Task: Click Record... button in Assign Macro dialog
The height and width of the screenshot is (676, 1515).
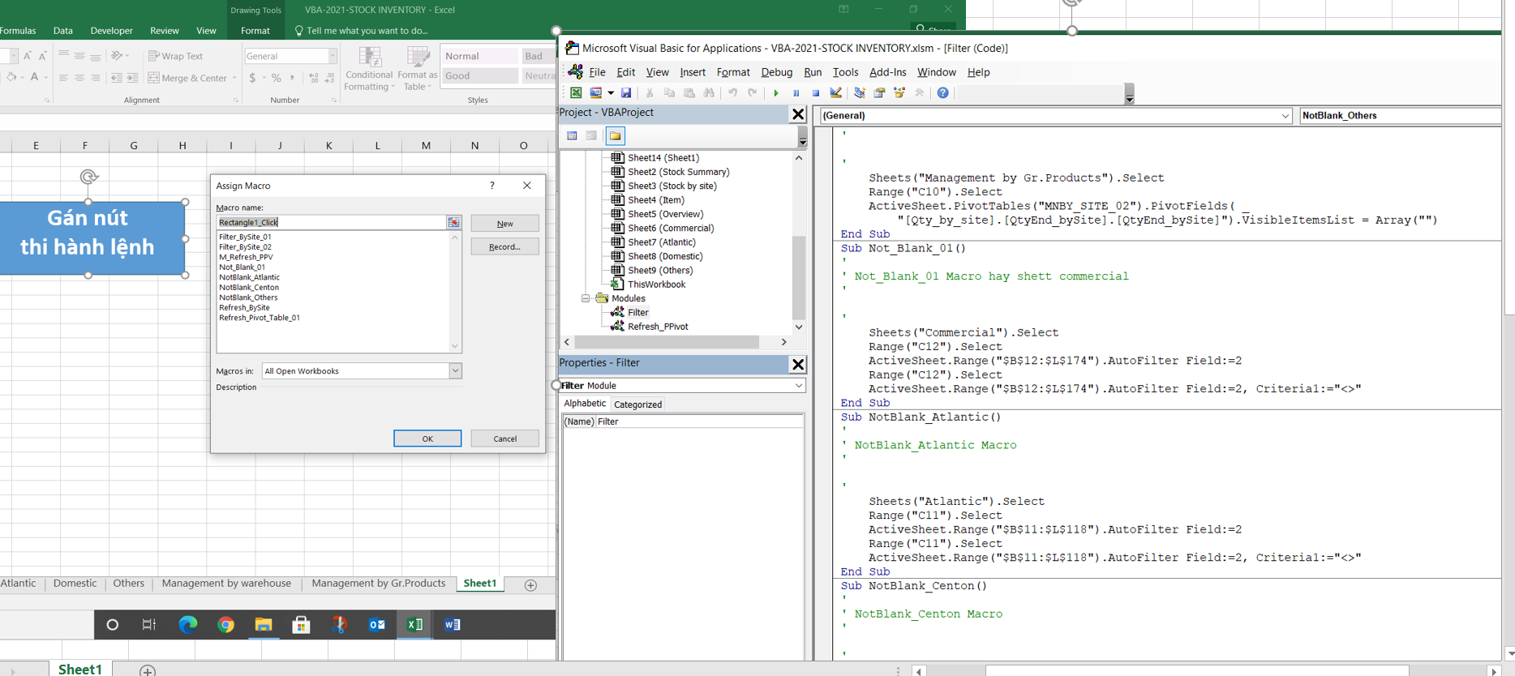Action: pos(504,246)
